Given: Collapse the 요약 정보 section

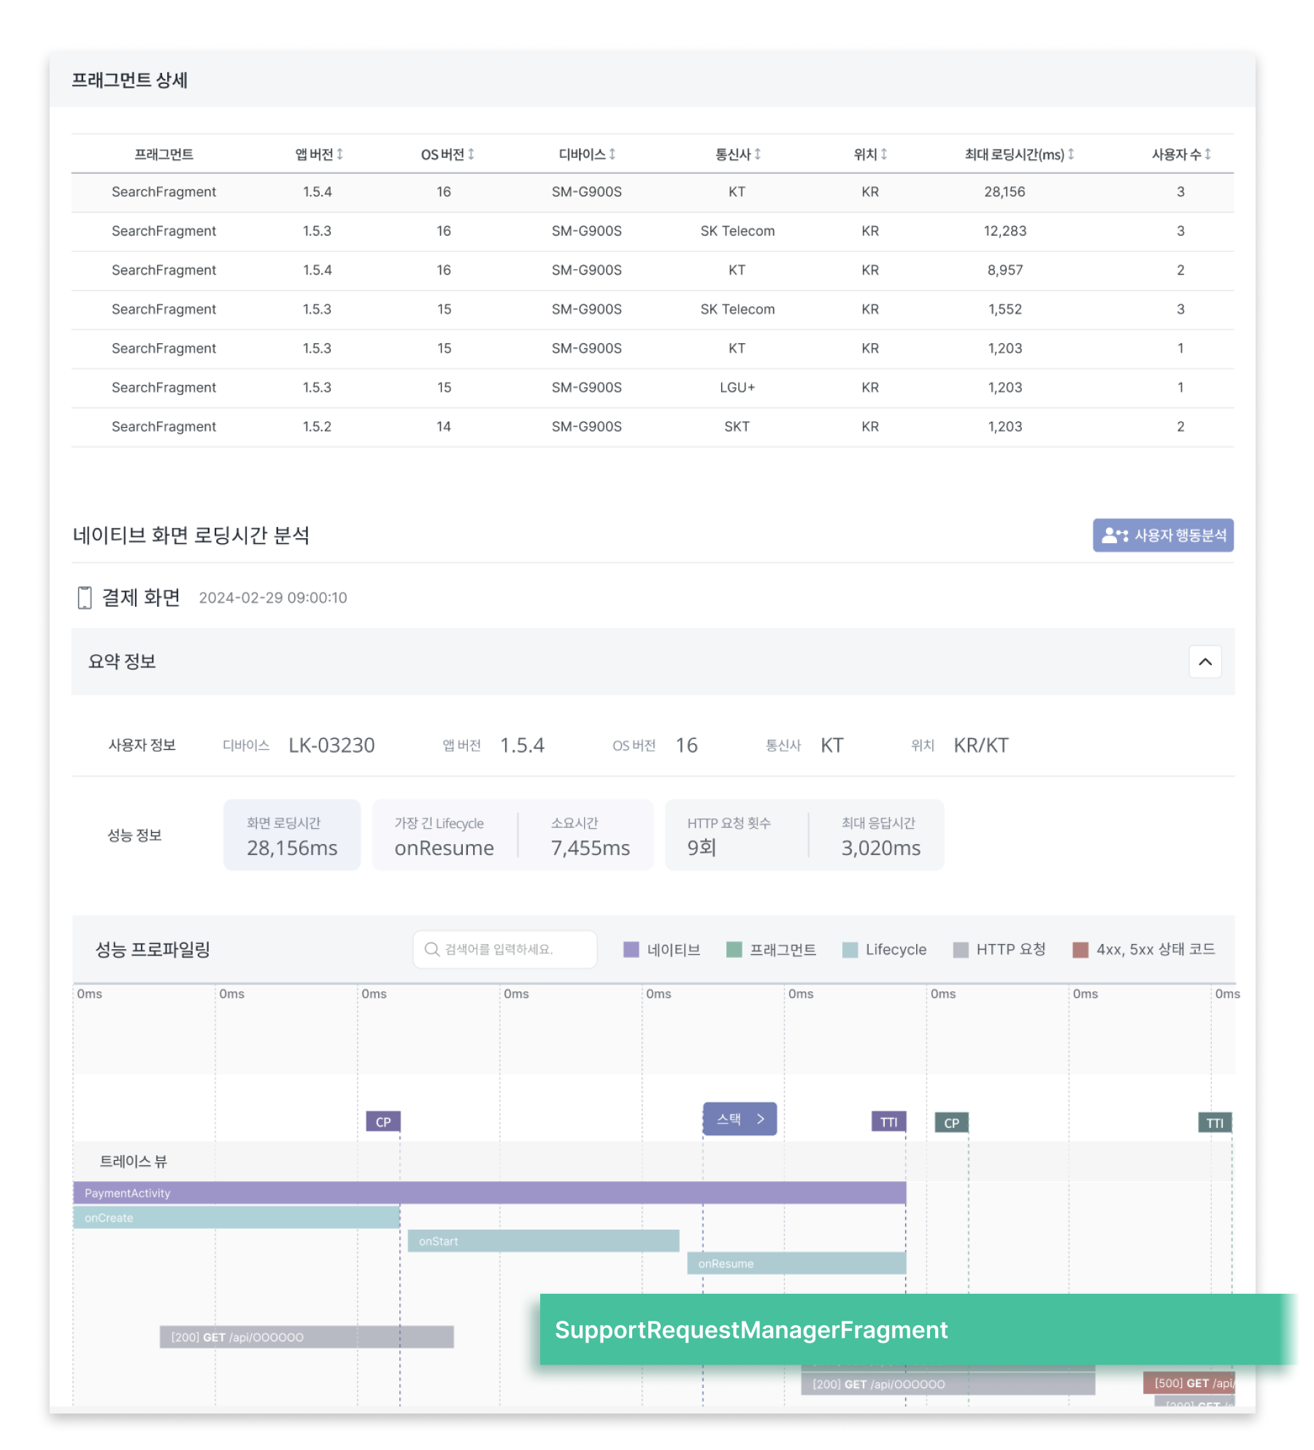Looking at the screenshot, I should [1205, 661].
